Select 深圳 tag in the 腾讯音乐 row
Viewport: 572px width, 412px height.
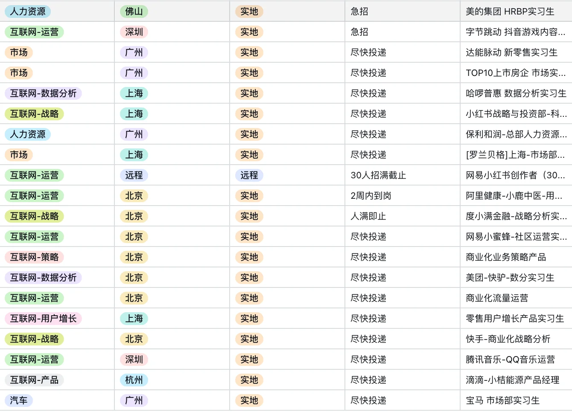coord(134,360)
